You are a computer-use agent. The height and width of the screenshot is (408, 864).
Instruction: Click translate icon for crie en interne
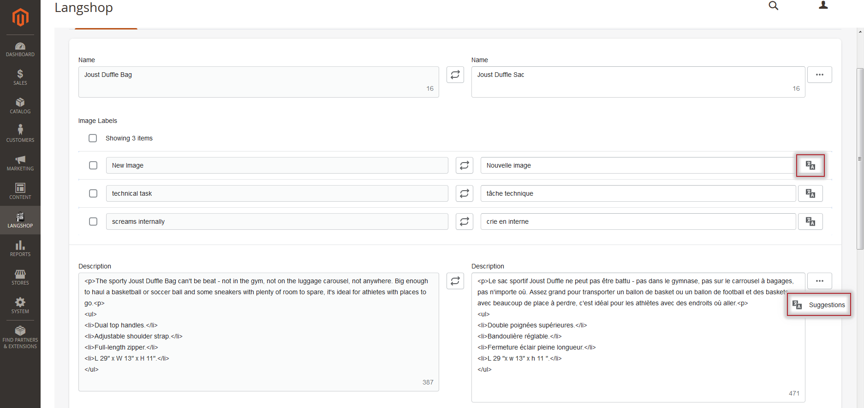pyautogui.click(x=810, y=221)
